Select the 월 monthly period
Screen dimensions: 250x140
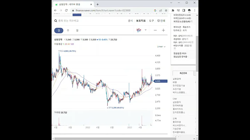(77, 30)
